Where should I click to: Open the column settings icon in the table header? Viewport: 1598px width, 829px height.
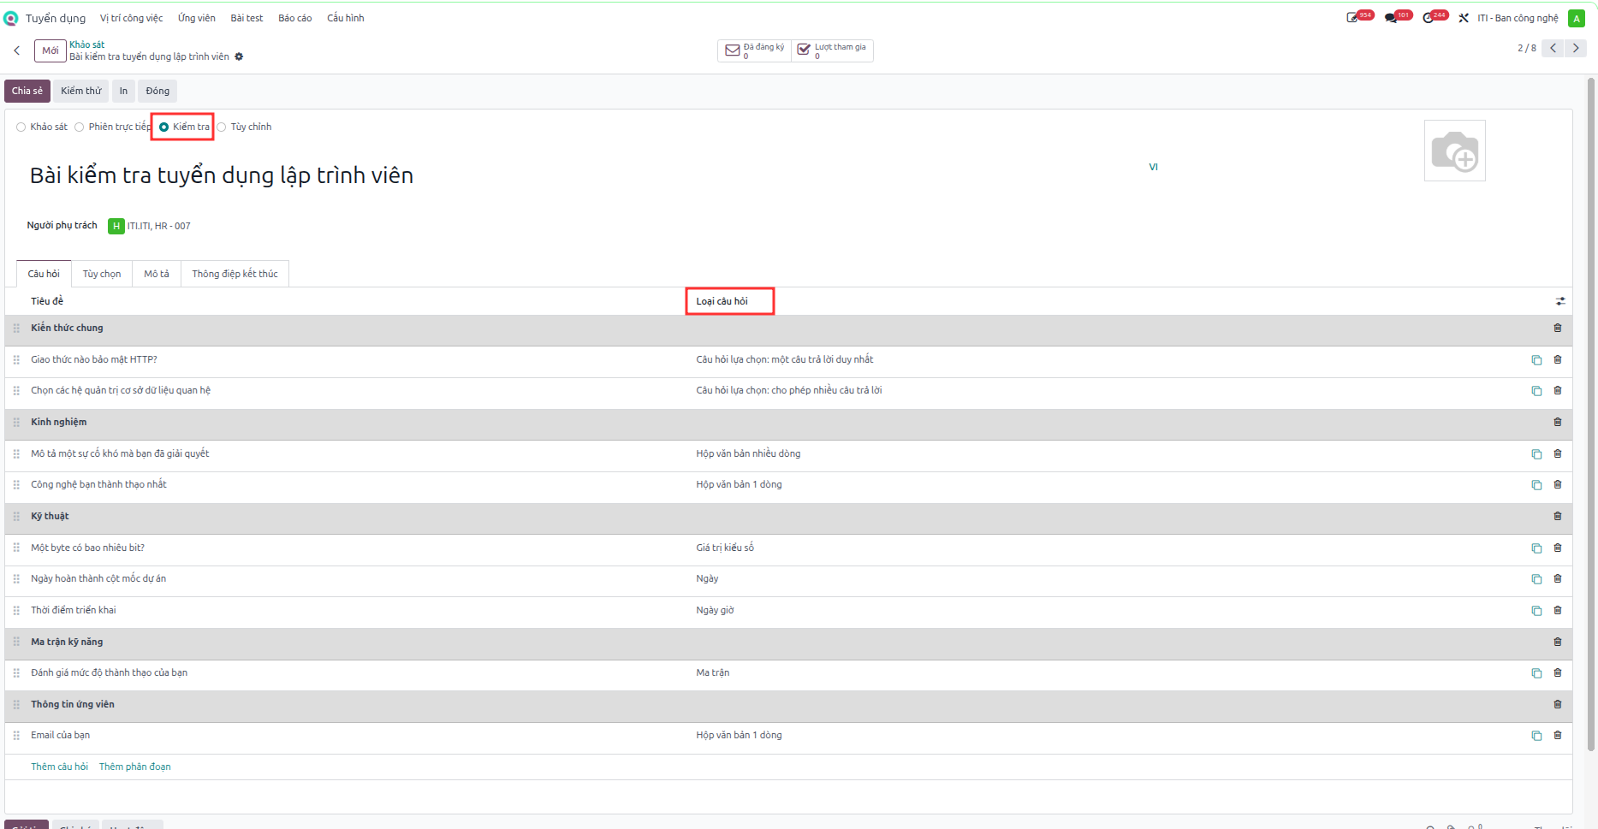click(1560, 301)
